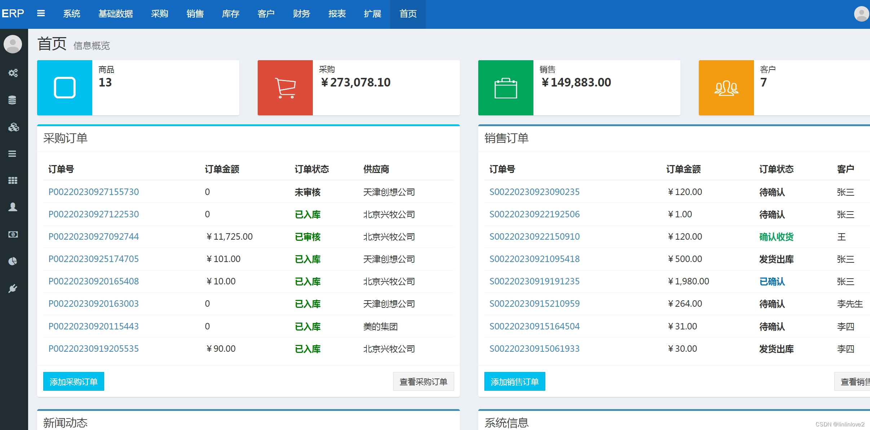Open the 销售 menu in top bar
870x430 pixels.
195,14
